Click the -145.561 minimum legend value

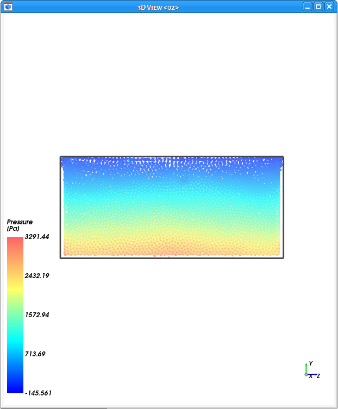point(38,393)
